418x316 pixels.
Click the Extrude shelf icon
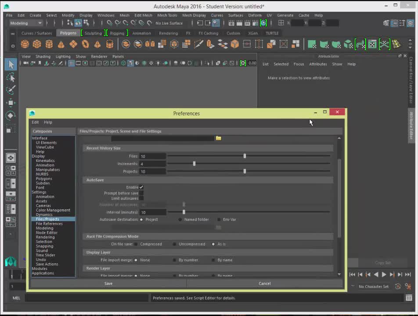coord(210,44)
